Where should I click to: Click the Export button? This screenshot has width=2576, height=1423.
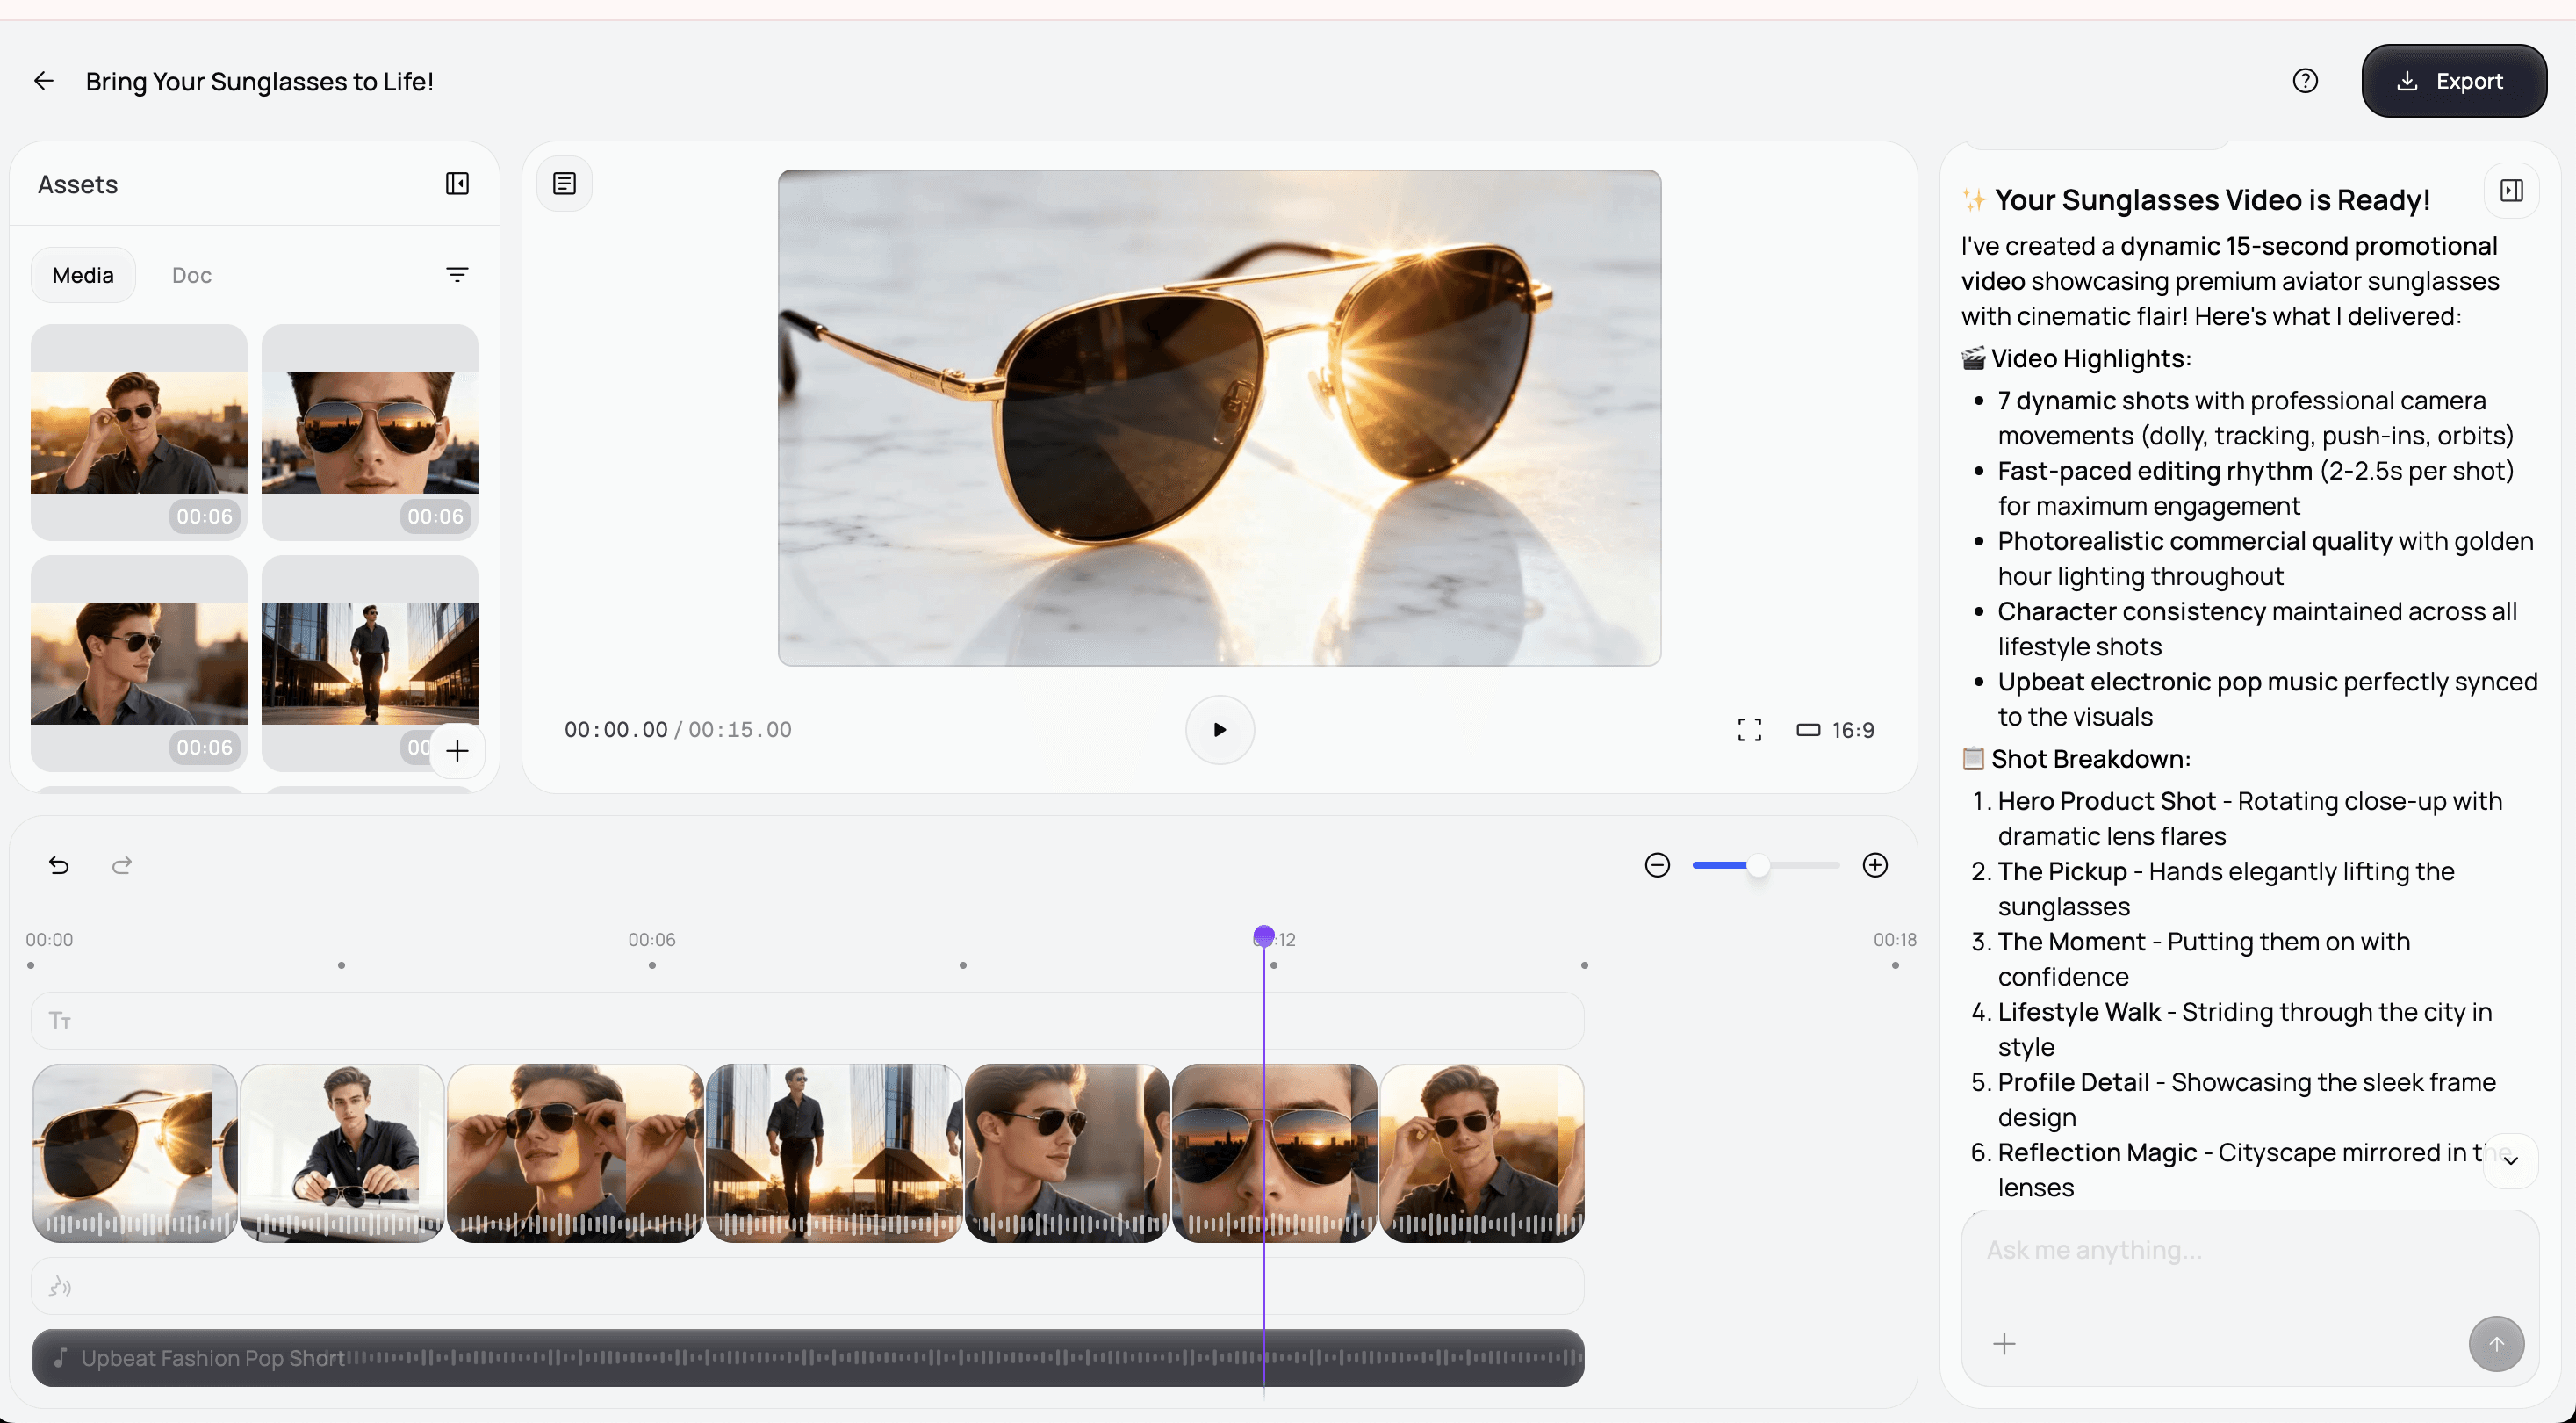[2453, 81]
